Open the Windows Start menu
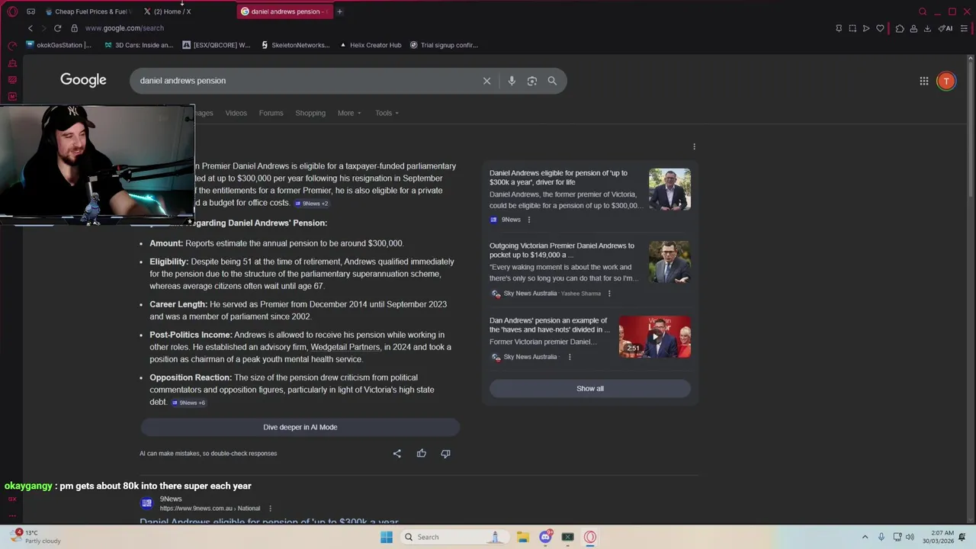Image resolution: width=976 pixels, height=549 pixels. tap(387, 537)
